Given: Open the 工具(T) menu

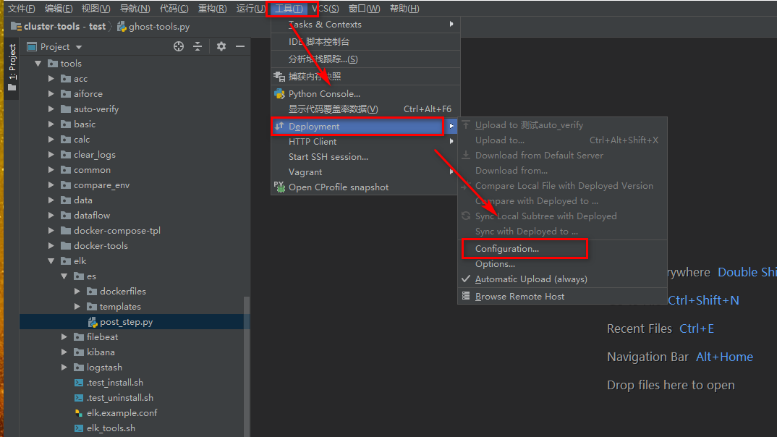Looking at the screenshot, I should click(x=289, y=9).
